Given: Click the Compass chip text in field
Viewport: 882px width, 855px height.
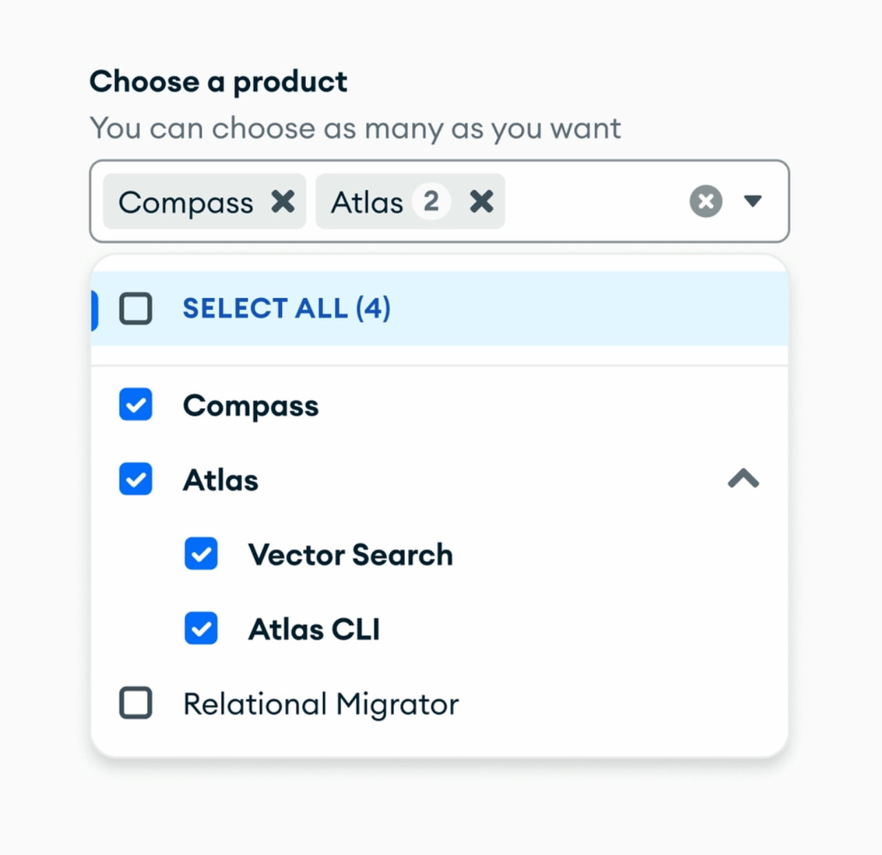Looking at the screenshot, I should pyautogui.click(x=186, y=202).
